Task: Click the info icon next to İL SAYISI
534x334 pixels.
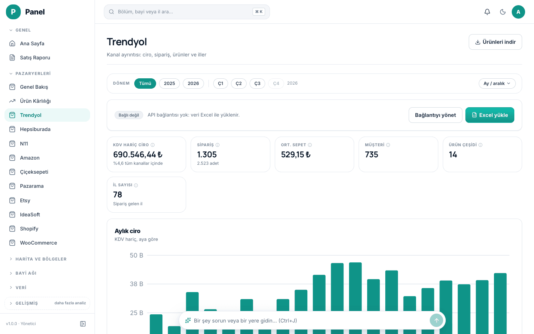Action: coord(136,185)
